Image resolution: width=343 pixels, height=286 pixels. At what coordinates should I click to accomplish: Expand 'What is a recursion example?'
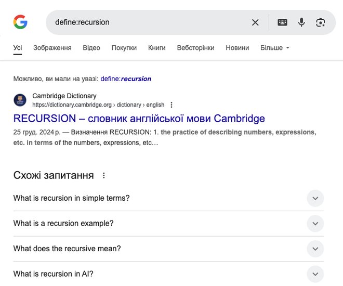(x=168, y=224)
